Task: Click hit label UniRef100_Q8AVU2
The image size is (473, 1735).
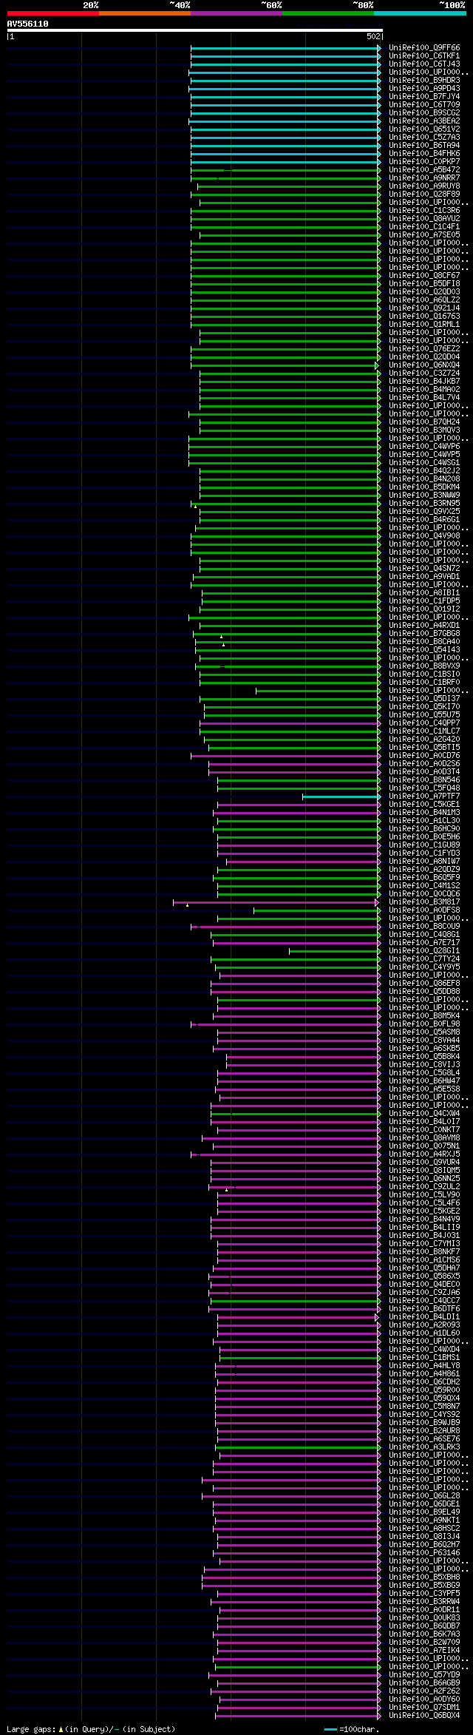Action: (x=424, y=219)
